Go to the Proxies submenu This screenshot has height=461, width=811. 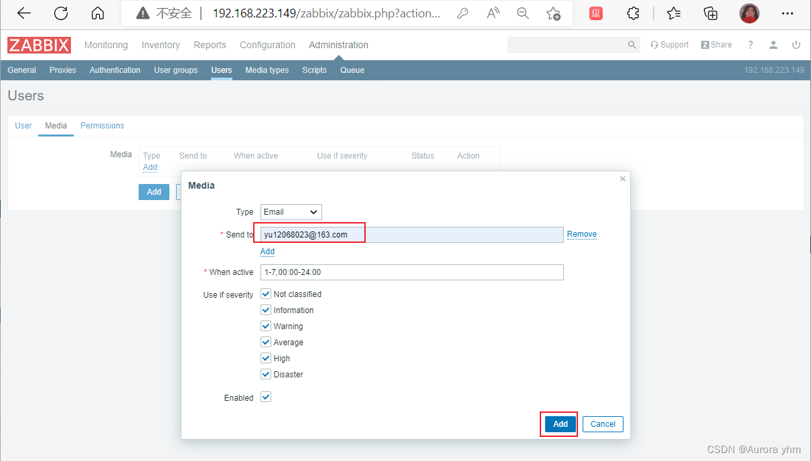[x=63, y=70]
